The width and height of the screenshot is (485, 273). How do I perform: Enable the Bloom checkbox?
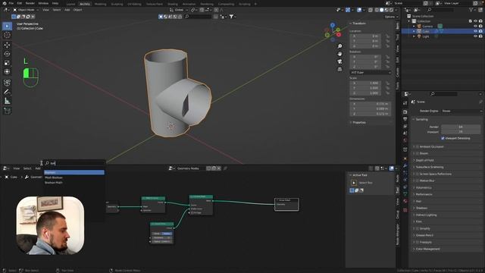pos(418,153)
